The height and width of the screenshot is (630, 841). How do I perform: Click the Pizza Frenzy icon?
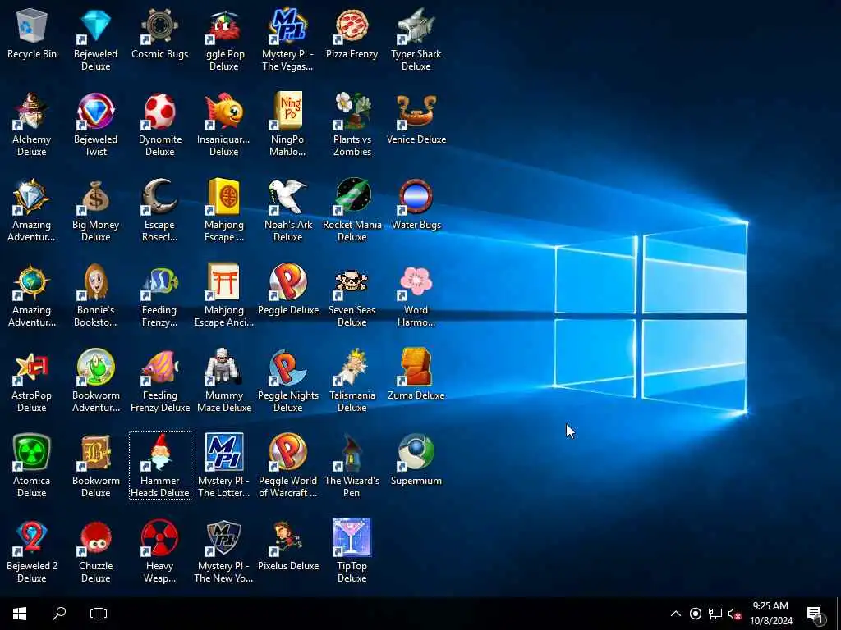click(352, 25)
